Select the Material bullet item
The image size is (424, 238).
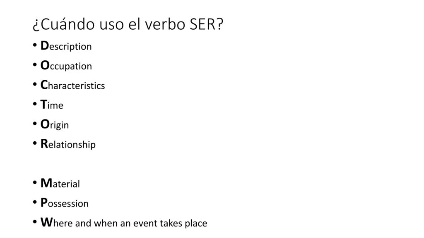[60, 183]
